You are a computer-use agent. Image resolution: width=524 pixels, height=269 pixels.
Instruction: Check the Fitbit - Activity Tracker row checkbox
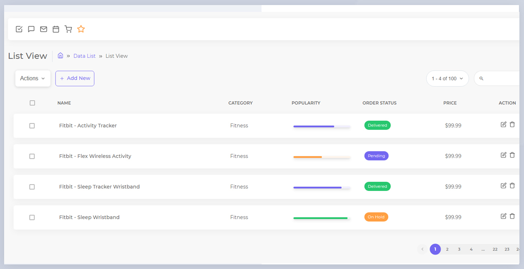(x=32, y=126)
